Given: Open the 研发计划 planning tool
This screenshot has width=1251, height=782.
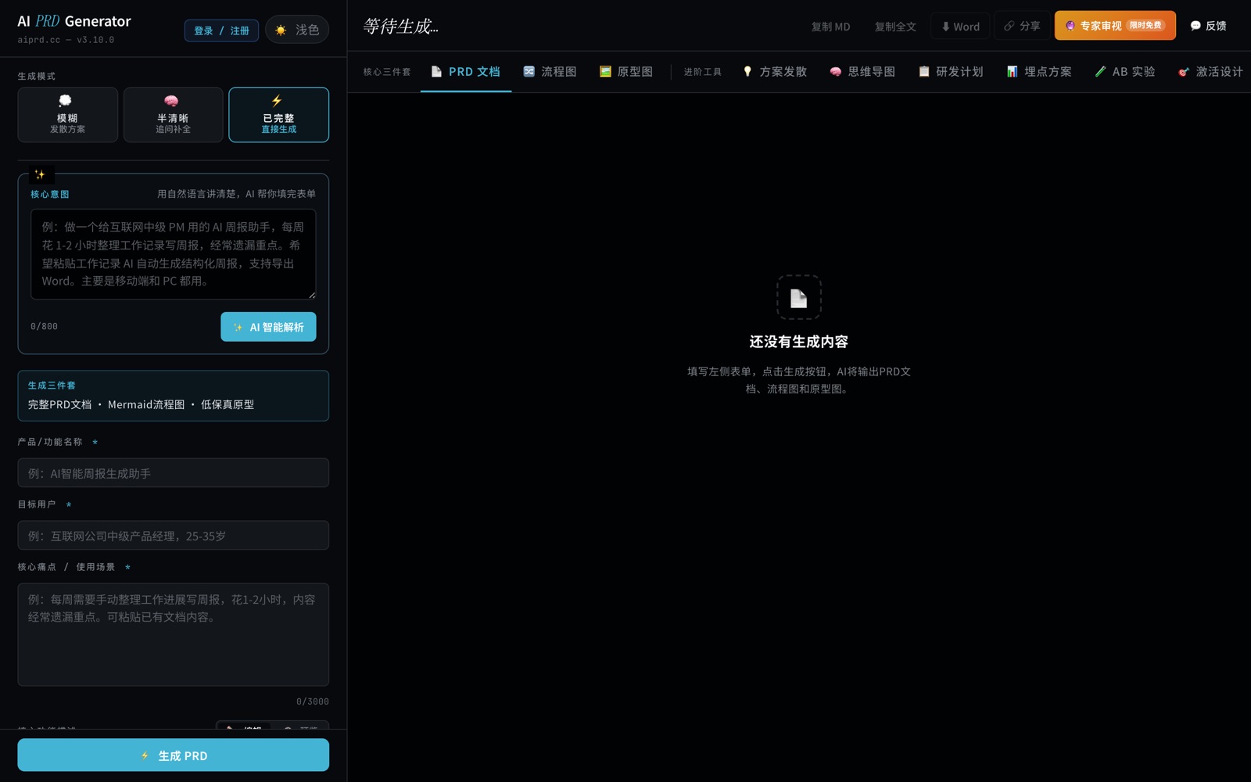Looking at the screenshot, I should pos(949,71).
